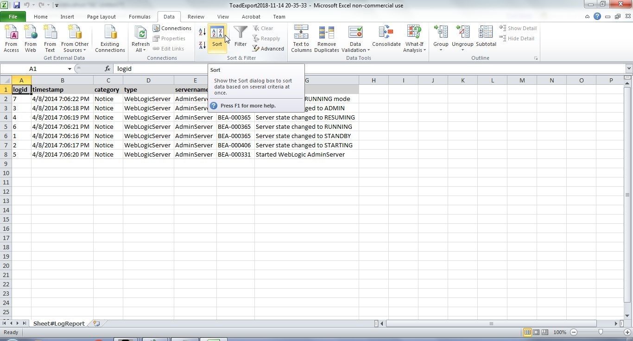Click the Excel Help question mark icon
633x341 pixels.
(x=597, y=17)
